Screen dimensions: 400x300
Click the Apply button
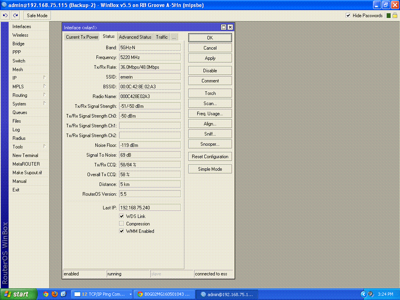coord(210,58)
